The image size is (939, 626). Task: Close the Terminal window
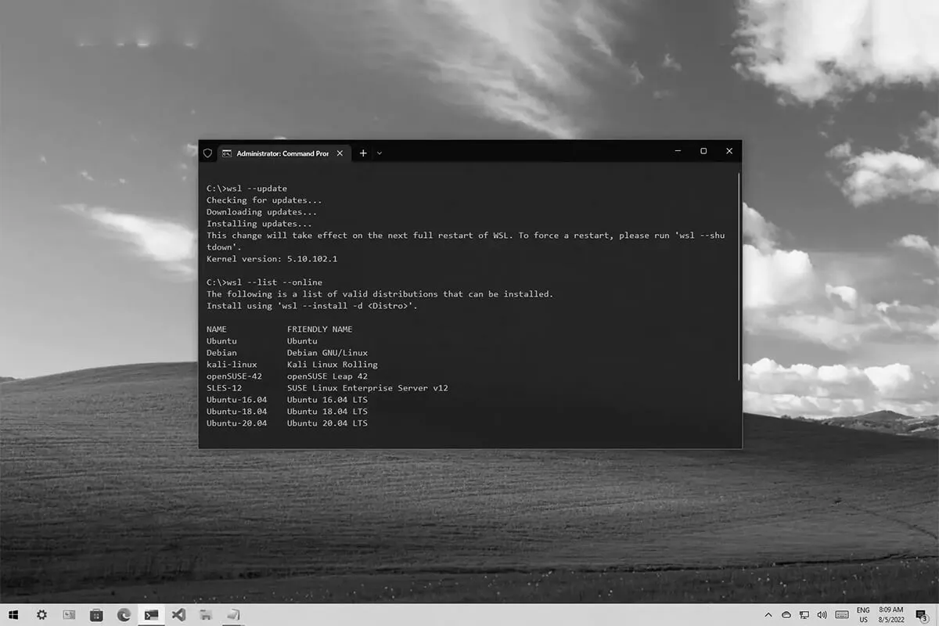click(729, 151)
